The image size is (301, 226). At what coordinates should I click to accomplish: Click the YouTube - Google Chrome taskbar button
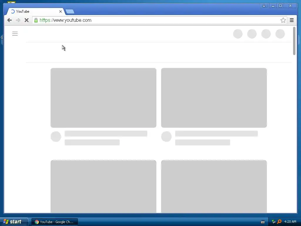click(55, 222)
